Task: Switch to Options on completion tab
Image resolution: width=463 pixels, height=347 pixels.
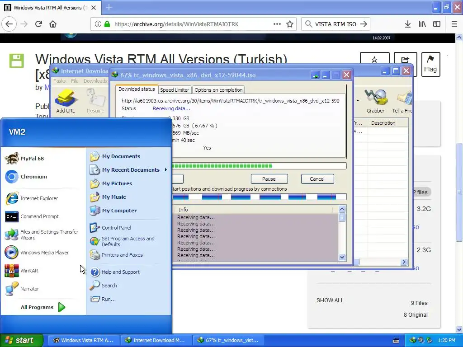Action: [218, 90]
